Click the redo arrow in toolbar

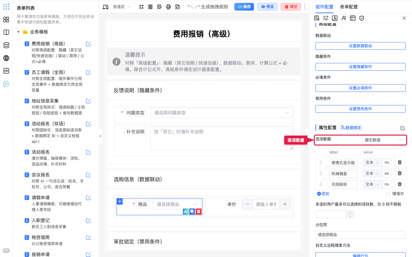tap(198, 7)
